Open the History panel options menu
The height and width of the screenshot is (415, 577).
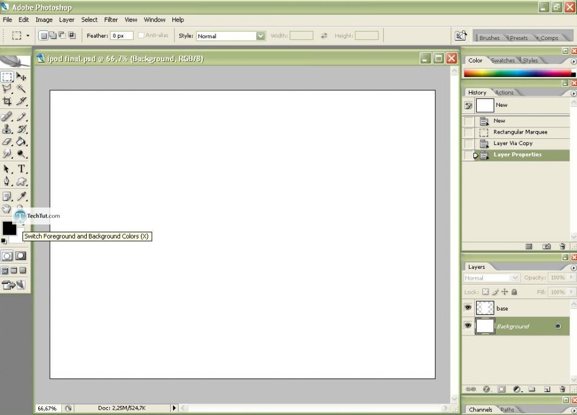(x=573, y=93)
